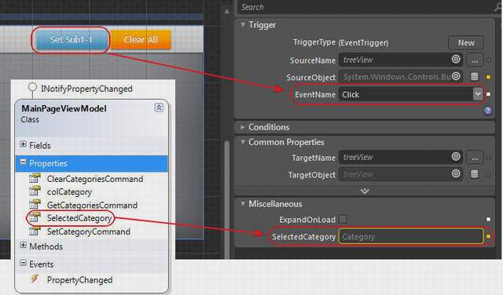The height and width of the screenshot is (295, 503).
Task: Collapse the Events section in class diagram
Action: [23, 263]
